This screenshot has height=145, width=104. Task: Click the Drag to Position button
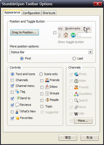[x=24, y=32]
